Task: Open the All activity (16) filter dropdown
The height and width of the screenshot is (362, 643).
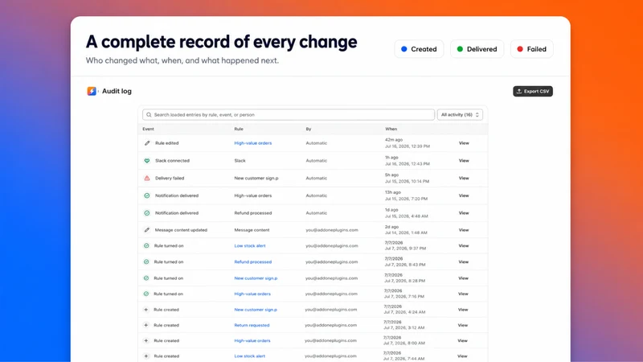Action: 460,114
